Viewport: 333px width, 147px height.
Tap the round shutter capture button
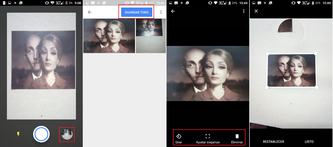(x=41, y=134)
